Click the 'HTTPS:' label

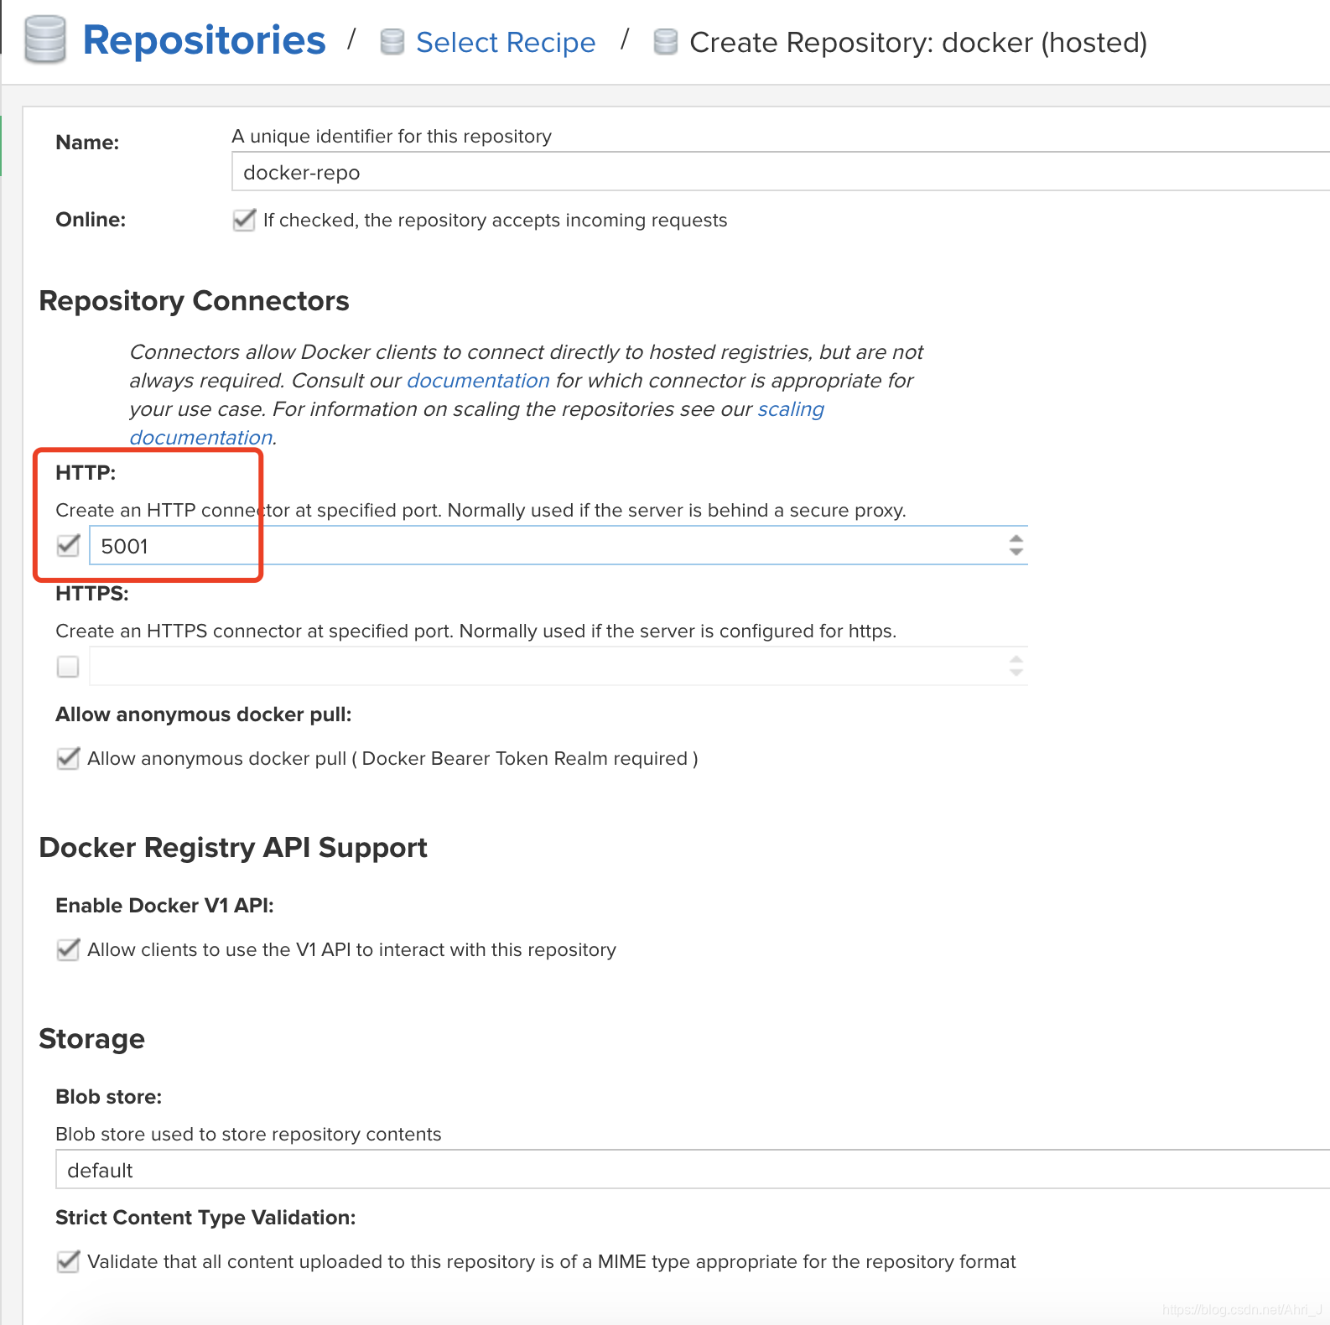coord(92,594)
